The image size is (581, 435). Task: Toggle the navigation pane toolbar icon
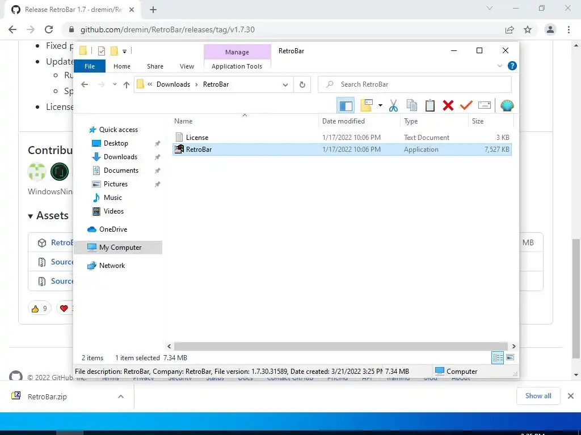click(346, 106)
